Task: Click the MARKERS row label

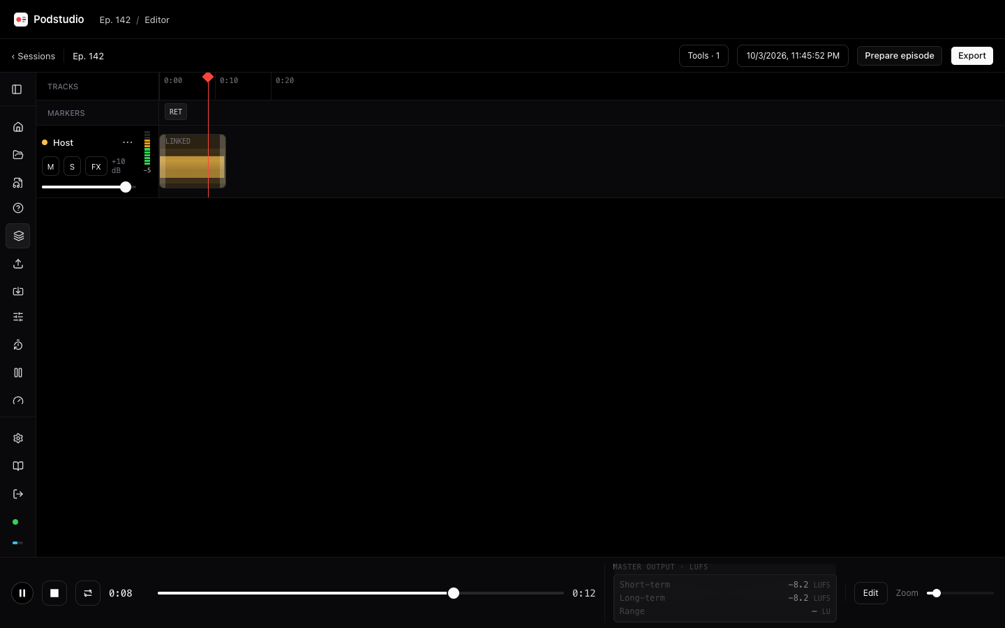Action: click(x=66, y=113)
